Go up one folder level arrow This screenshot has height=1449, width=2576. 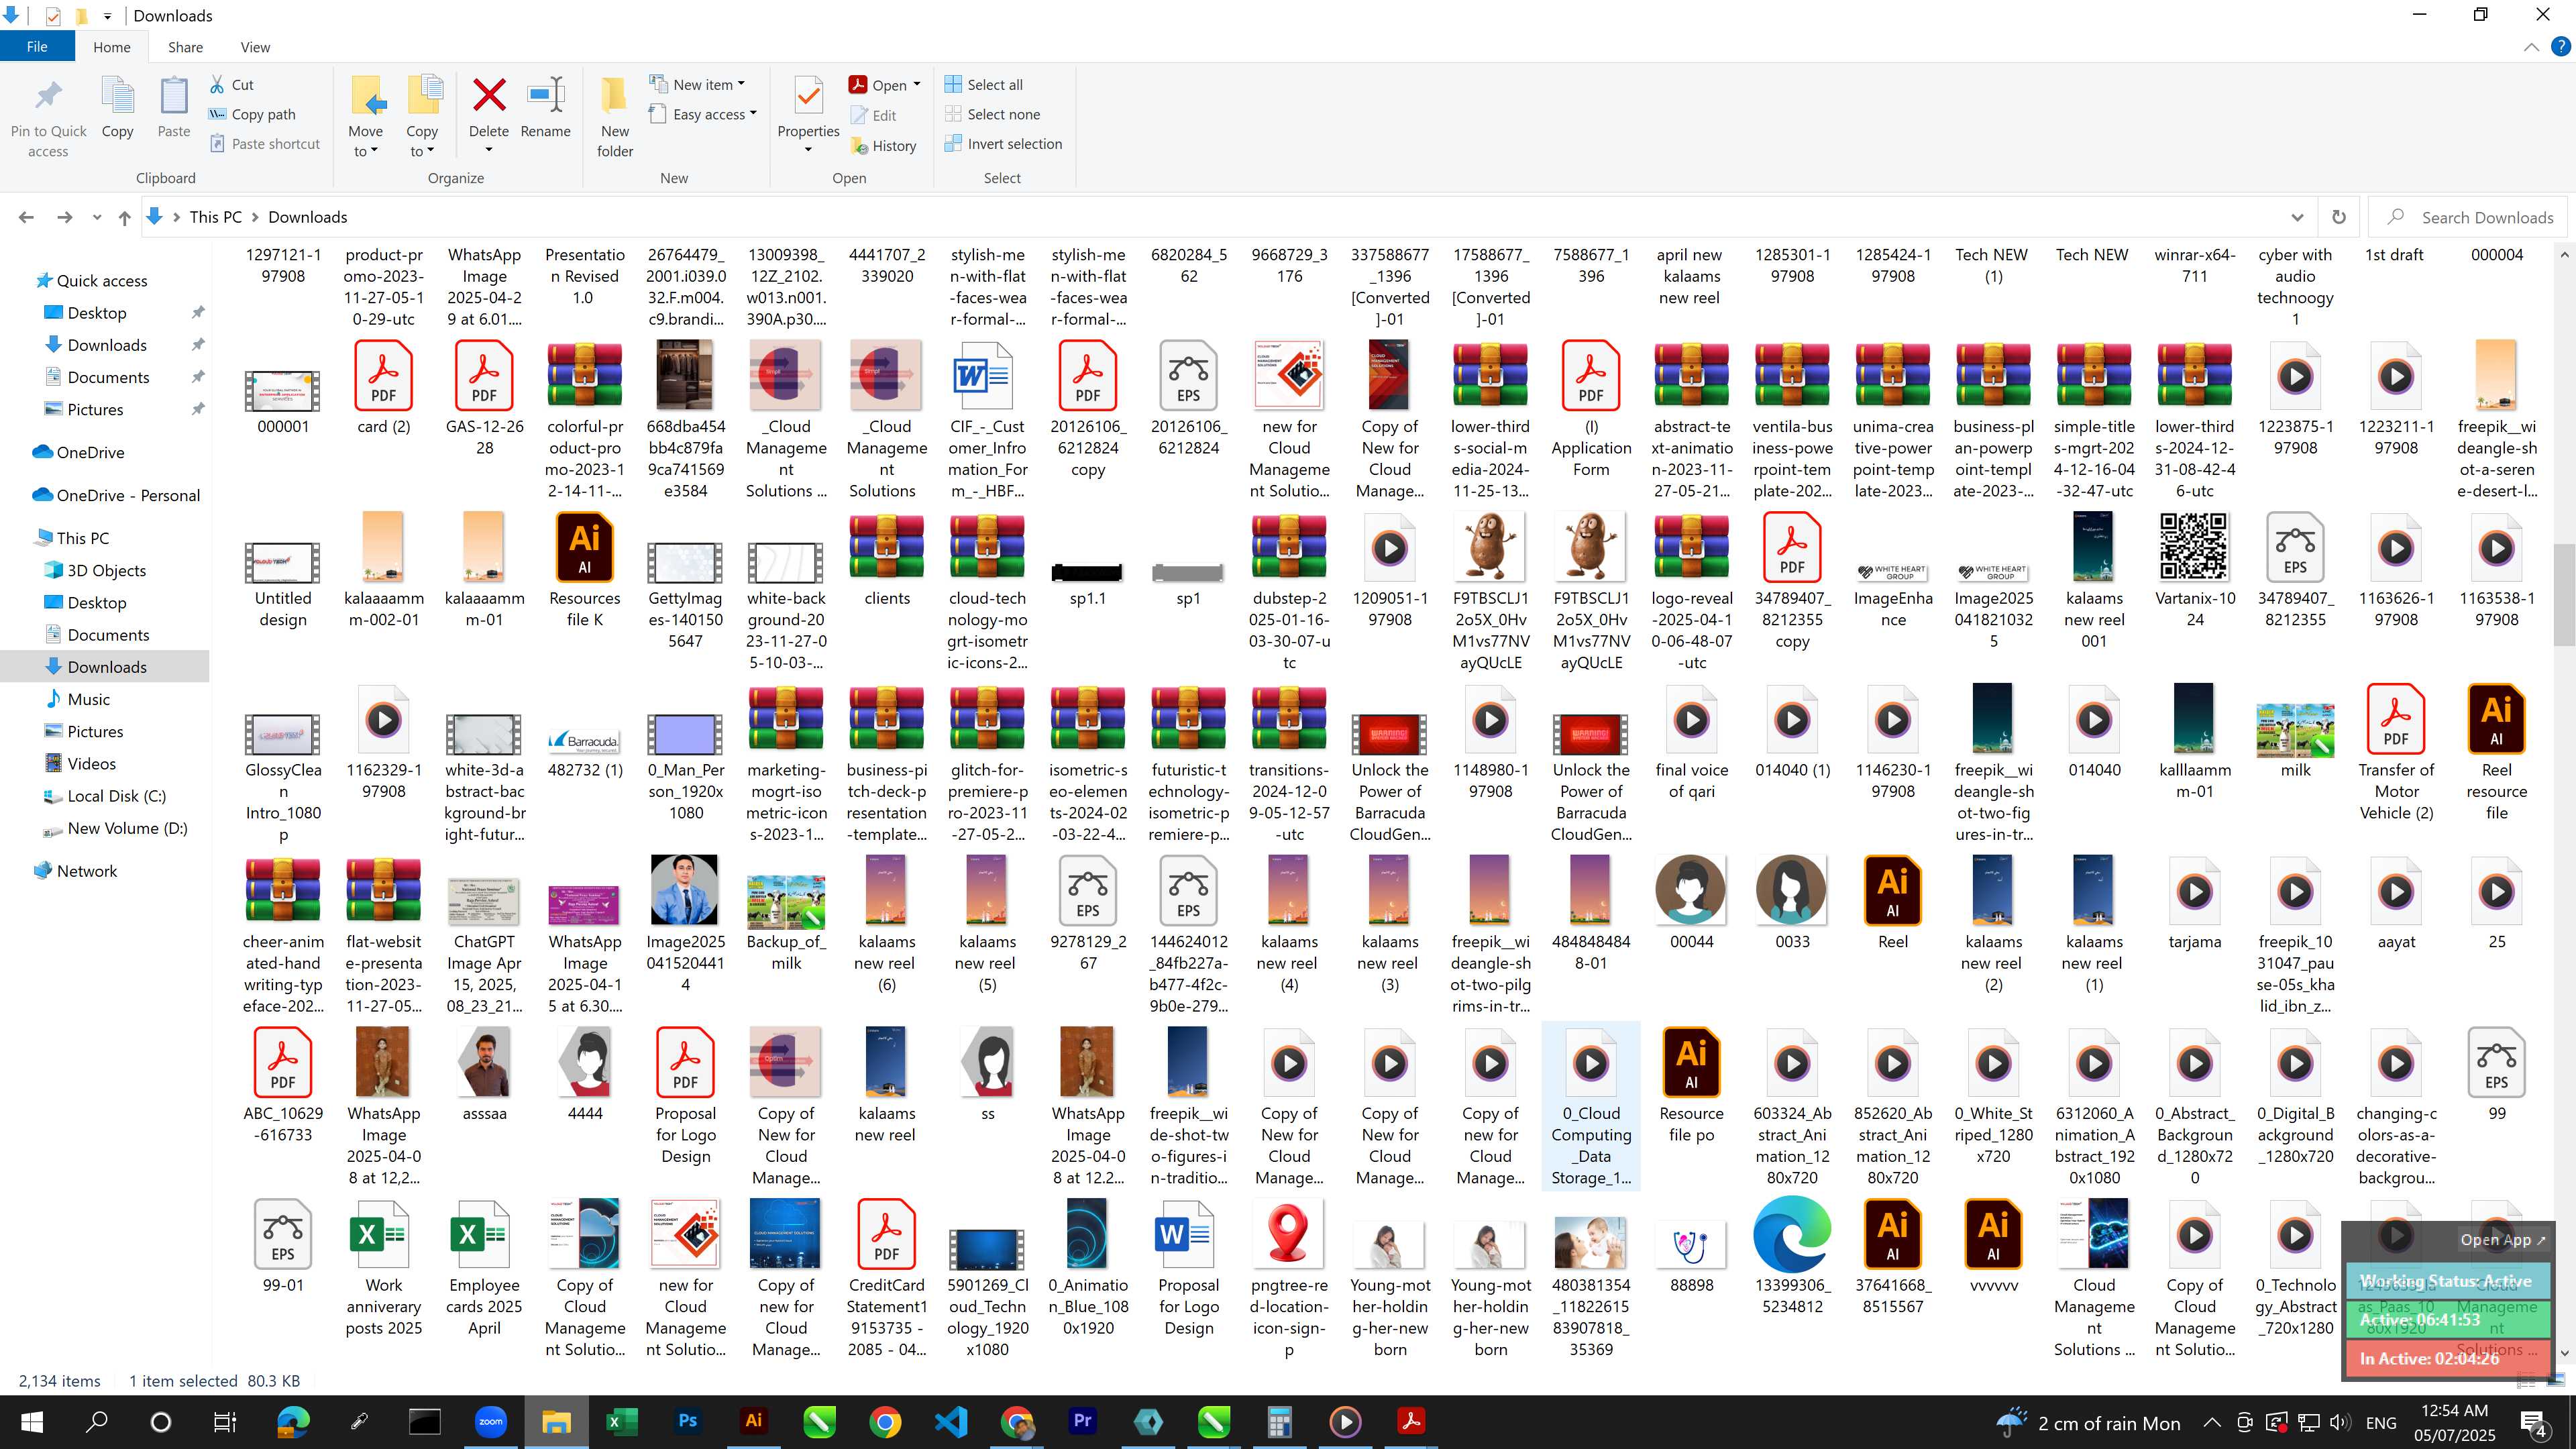pyautogui.click(x=124, y=217)
